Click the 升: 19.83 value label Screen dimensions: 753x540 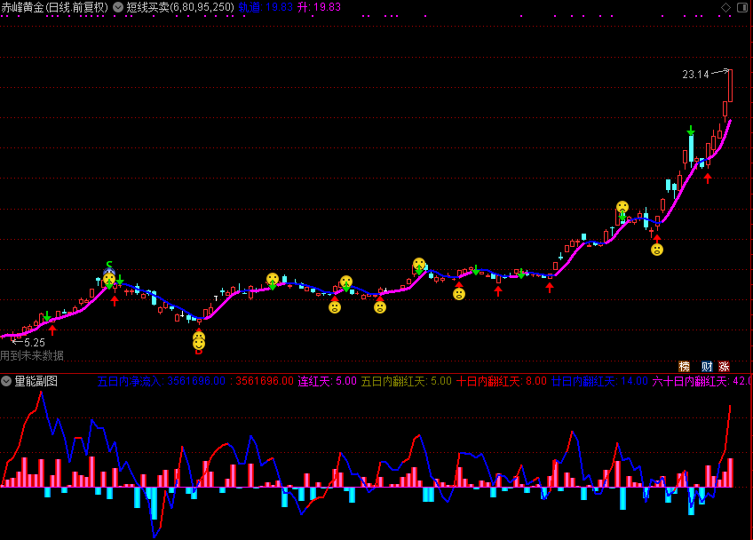320,7
